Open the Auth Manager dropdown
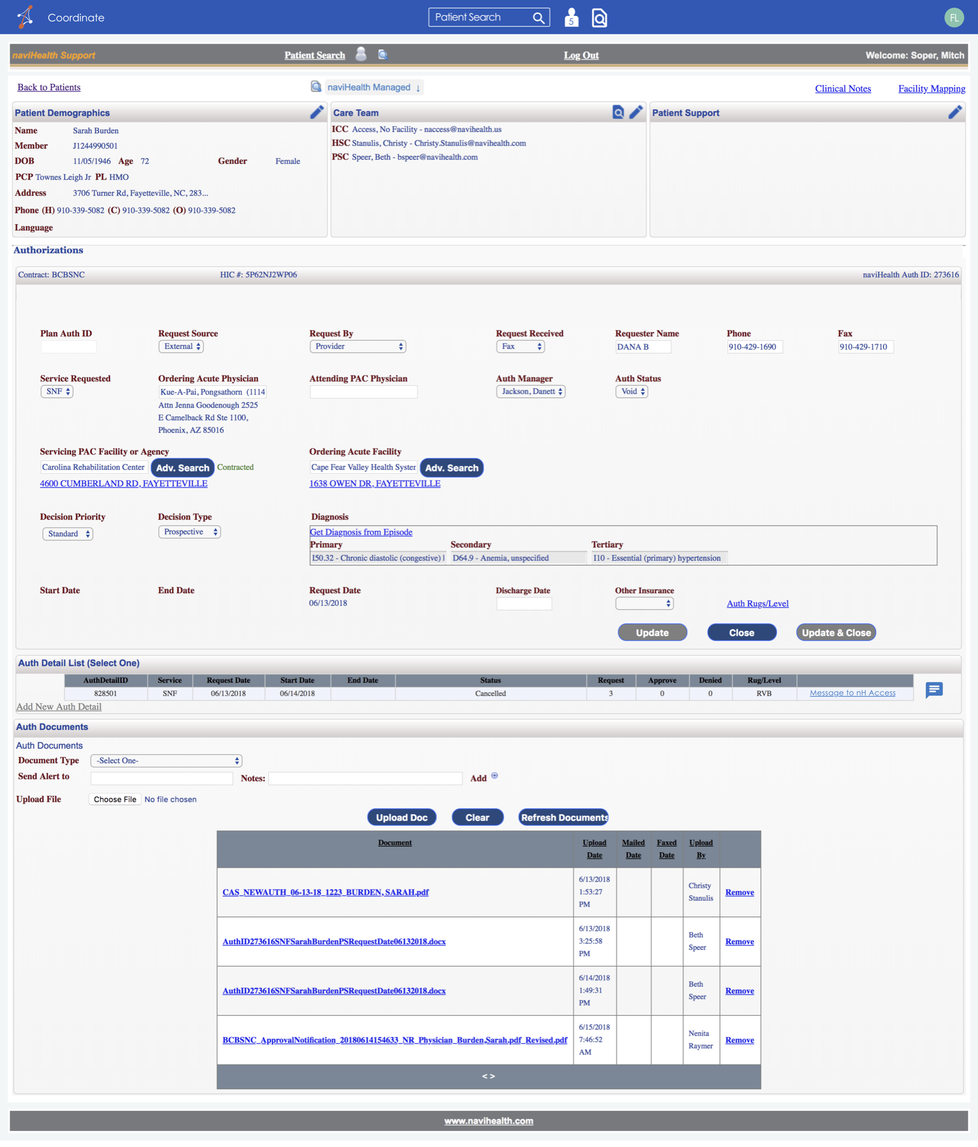 531,392
